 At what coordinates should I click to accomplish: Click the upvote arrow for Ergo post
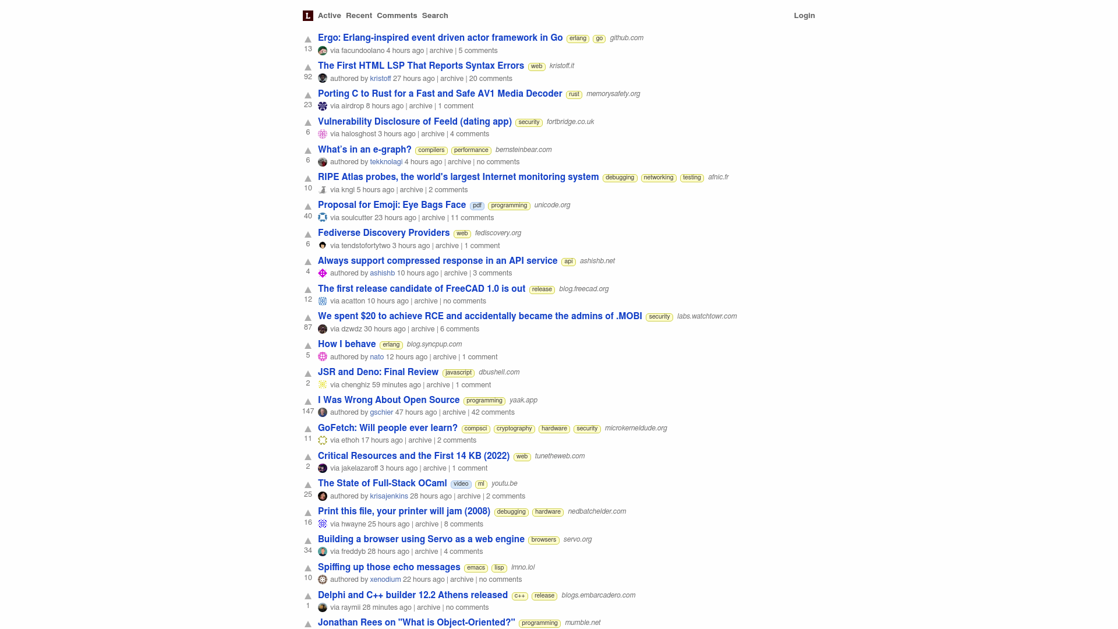coord(308,38)
